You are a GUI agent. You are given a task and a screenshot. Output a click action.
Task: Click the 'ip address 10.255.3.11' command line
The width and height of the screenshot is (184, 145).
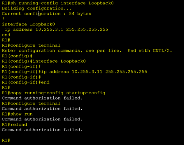(75, 72)
